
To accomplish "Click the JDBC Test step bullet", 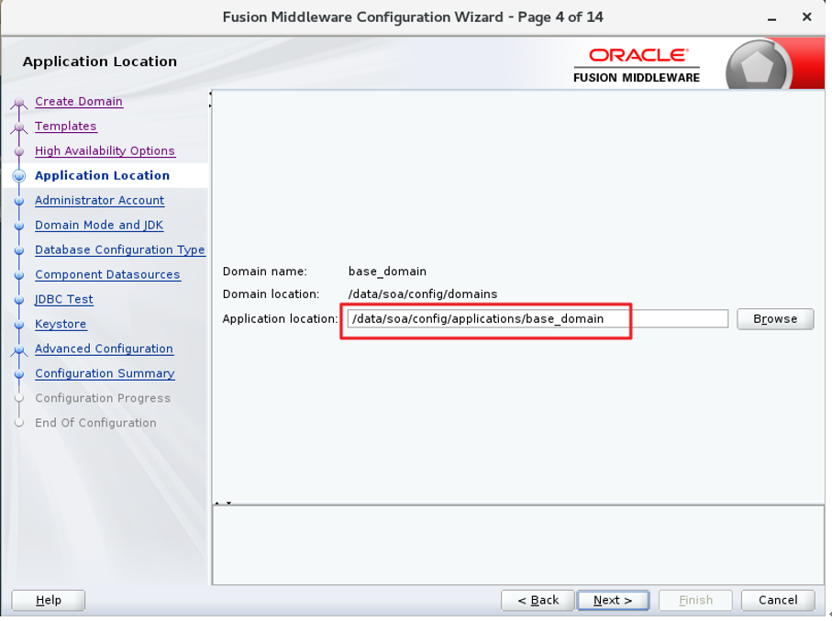I will 19,300.
